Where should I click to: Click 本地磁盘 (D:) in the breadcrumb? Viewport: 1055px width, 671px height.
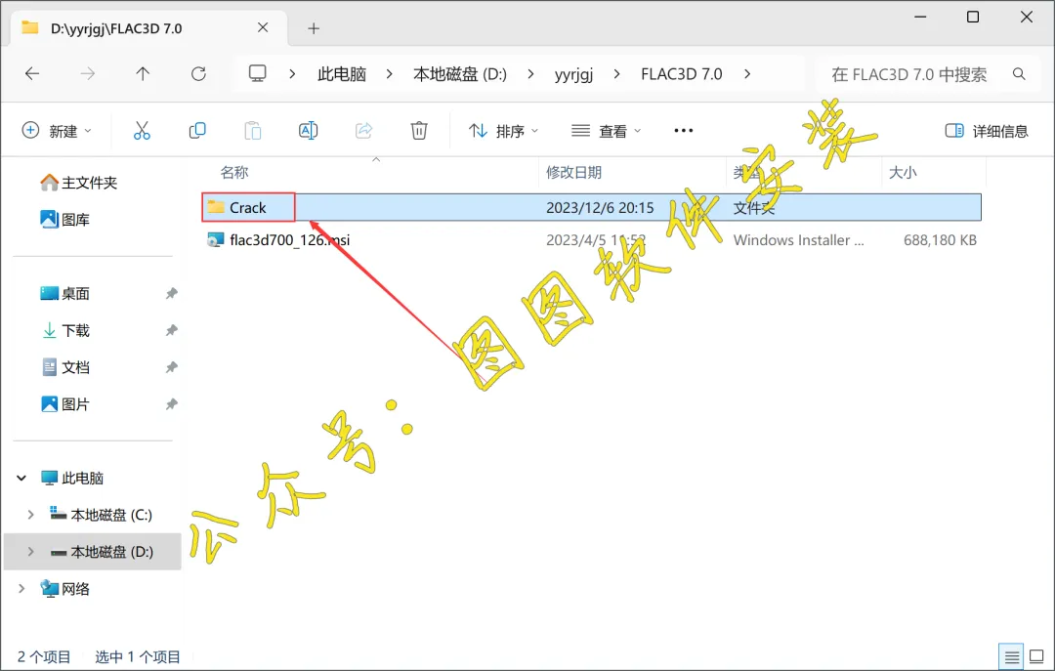[460, 74]
